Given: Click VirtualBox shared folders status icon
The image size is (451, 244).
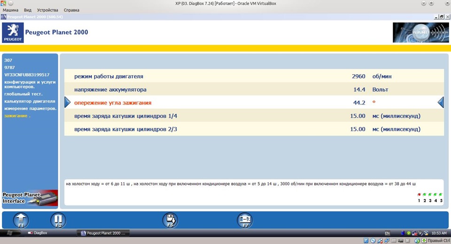Looking at the screenshot, I should point(394,241).
